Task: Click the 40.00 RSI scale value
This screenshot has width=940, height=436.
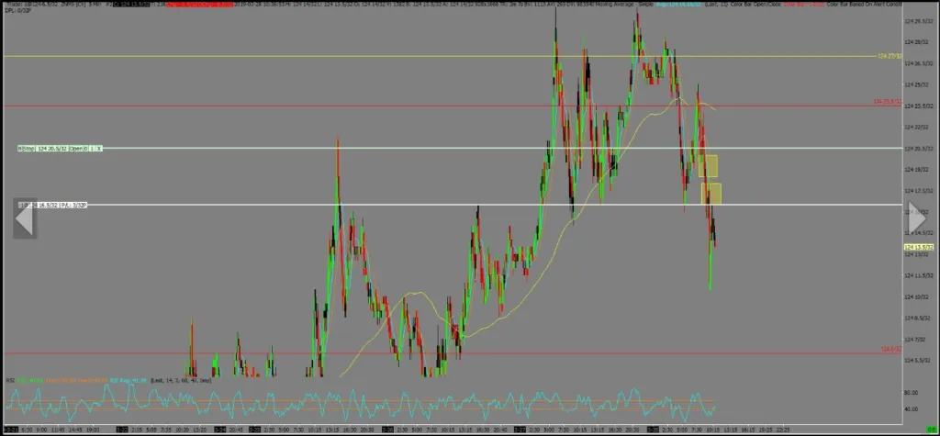Action: pos(911,409)
